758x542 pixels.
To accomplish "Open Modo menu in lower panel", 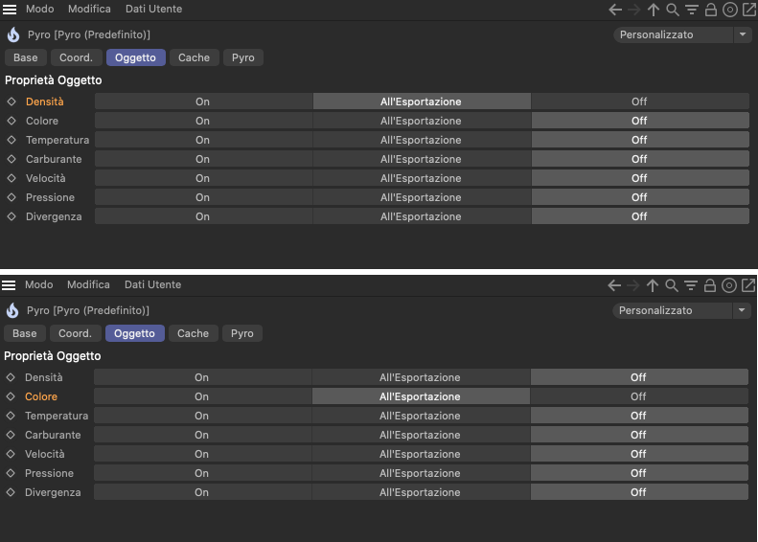I will (x=38, y=285).
